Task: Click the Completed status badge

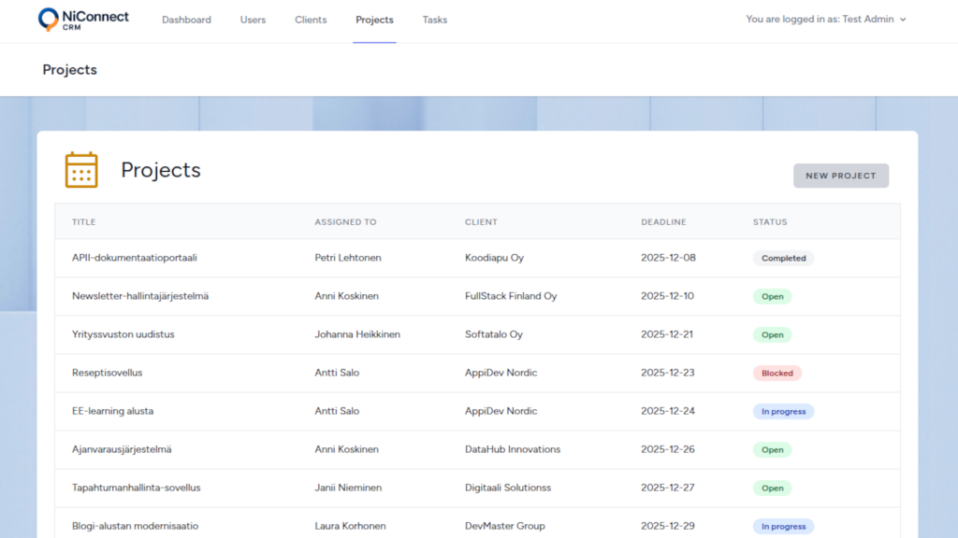Action: pos(783,258)
